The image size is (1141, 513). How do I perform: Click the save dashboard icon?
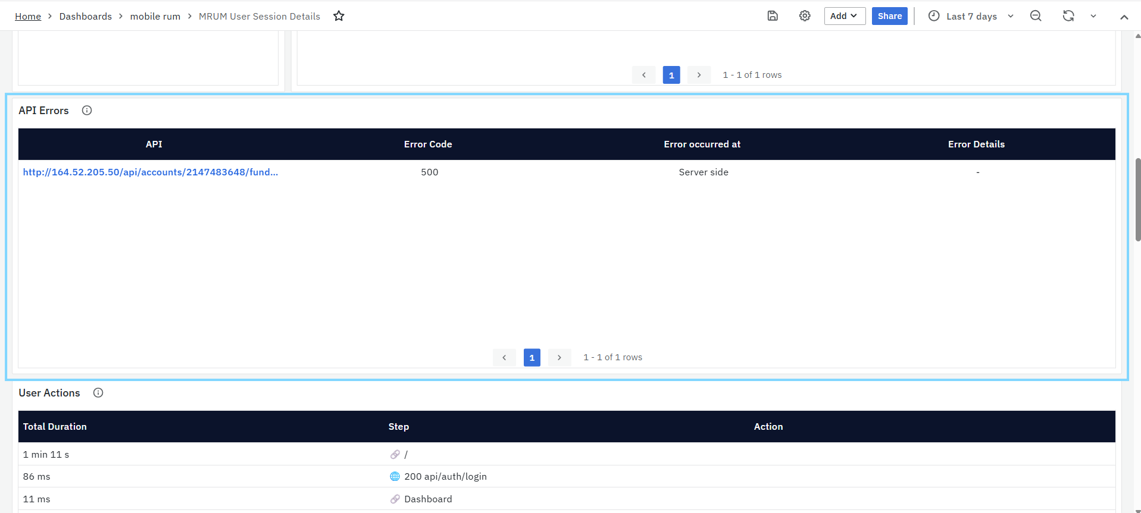(773, 16)
